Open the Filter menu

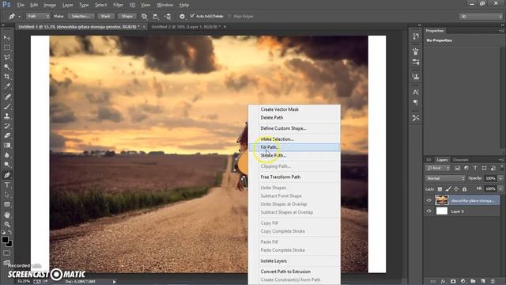pyautogui.click(x=118, y=5)
